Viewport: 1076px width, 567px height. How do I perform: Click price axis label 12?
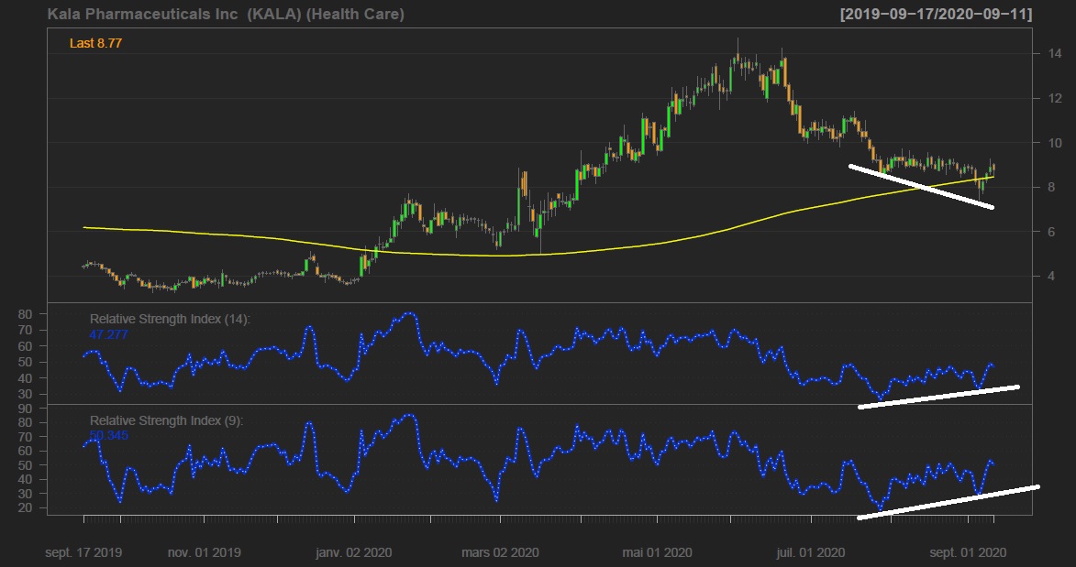pos(1055,99)
